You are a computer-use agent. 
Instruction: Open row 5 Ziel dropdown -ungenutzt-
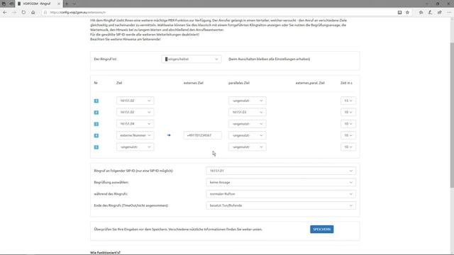(135, 147)
